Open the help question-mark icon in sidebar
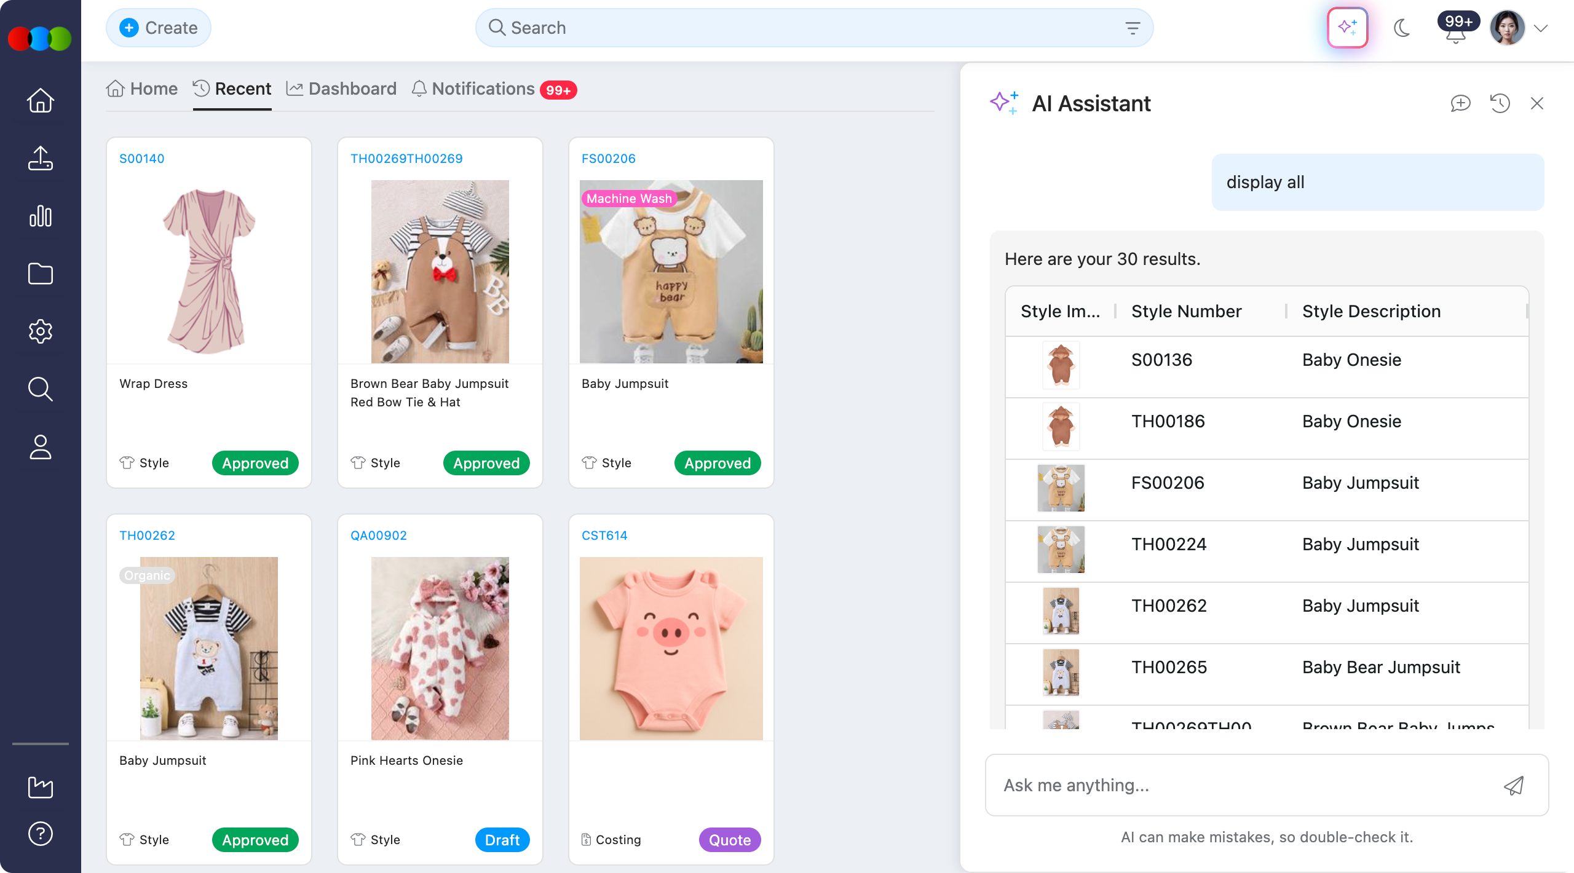 tap(39, 834)
